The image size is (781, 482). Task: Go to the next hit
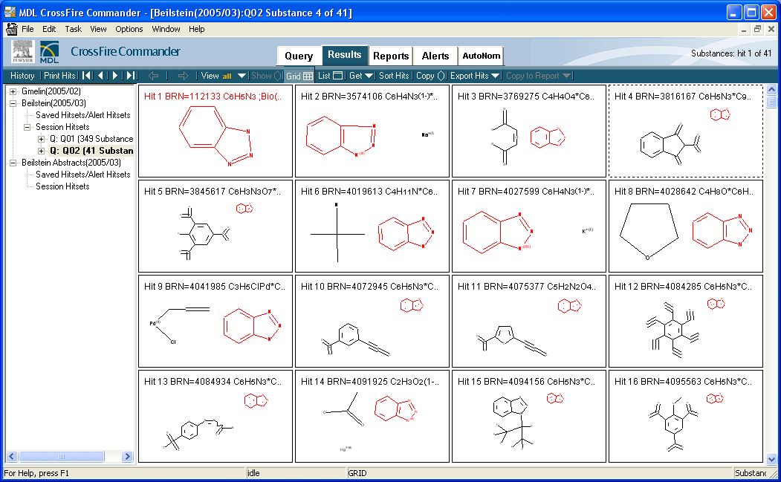[115, 76]
